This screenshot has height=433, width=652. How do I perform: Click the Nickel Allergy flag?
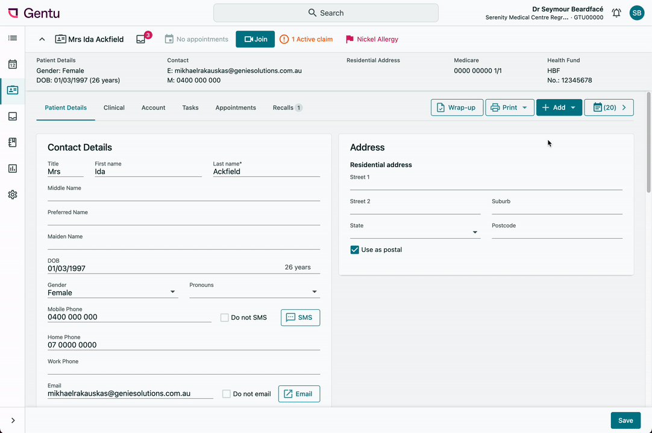pyautogui.click(x=372, y=39)
